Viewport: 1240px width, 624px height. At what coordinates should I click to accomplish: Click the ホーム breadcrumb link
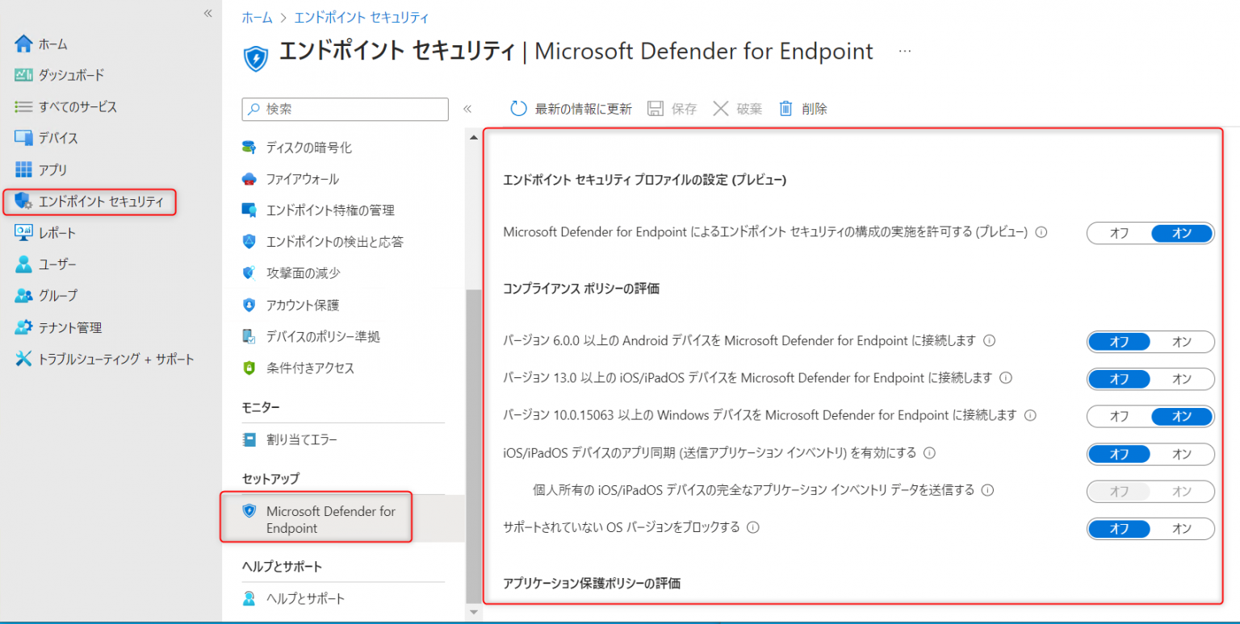tap(256, 17)
